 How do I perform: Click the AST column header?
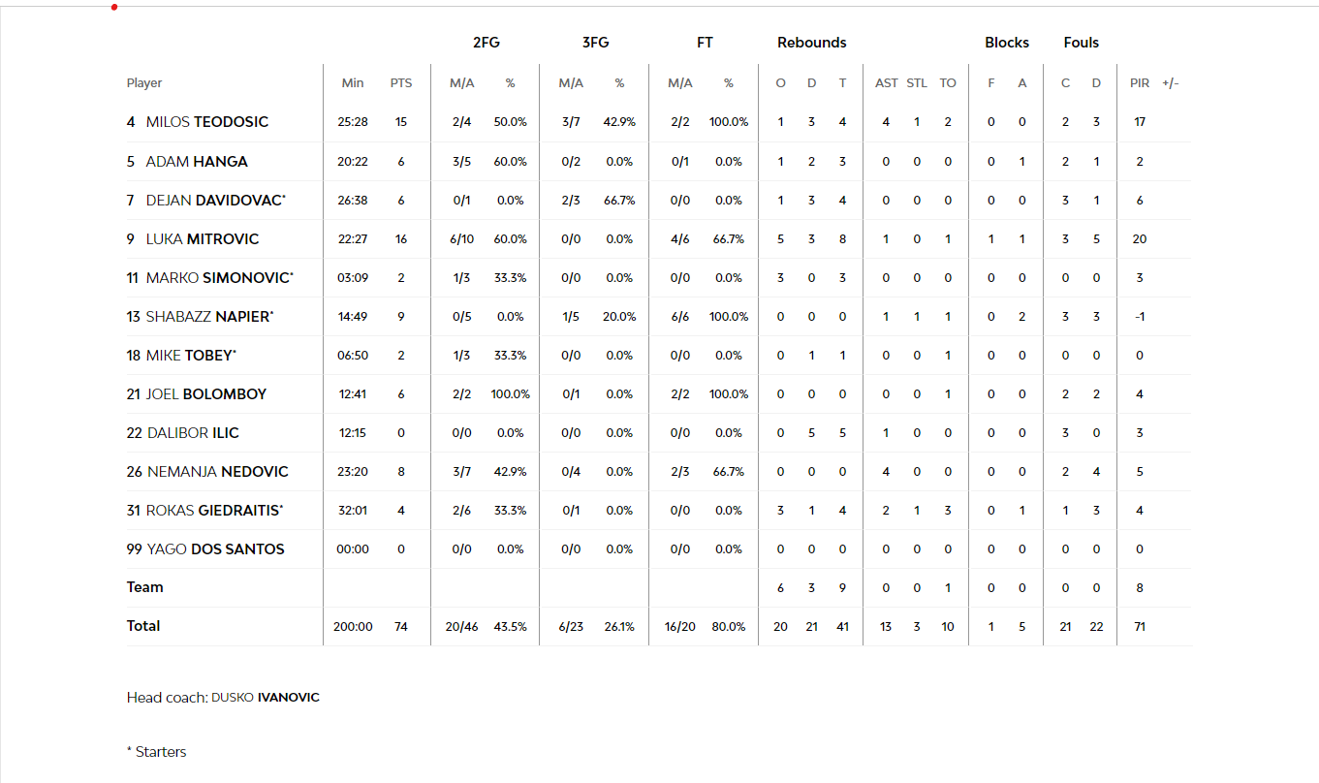coord(887,83)
